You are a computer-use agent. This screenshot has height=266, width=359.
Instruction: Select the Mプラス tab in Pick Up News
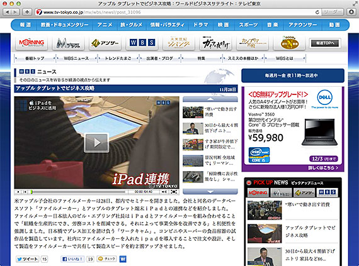point(281,192)
